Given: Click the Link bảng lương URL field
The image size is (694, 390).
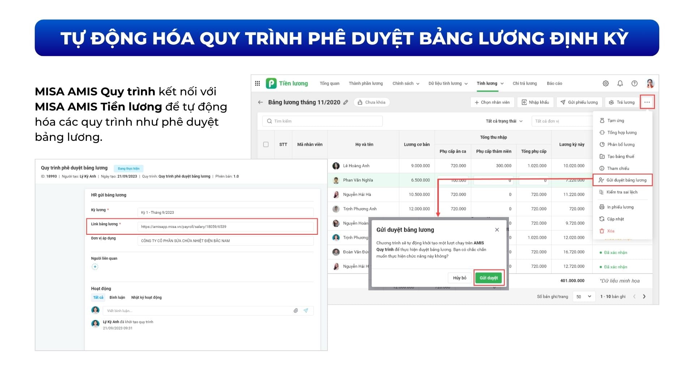Looking at the screenshot, I should tap(226, 227).
